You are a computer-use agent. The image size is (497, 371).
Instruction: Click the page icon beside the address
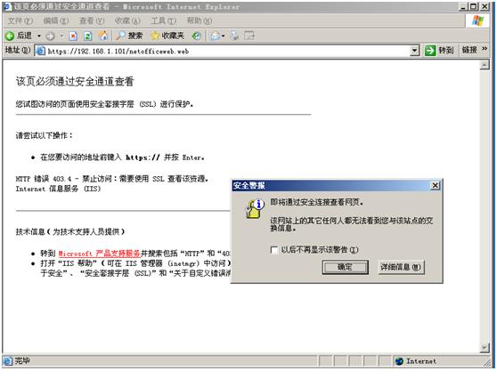click(40, 51)
